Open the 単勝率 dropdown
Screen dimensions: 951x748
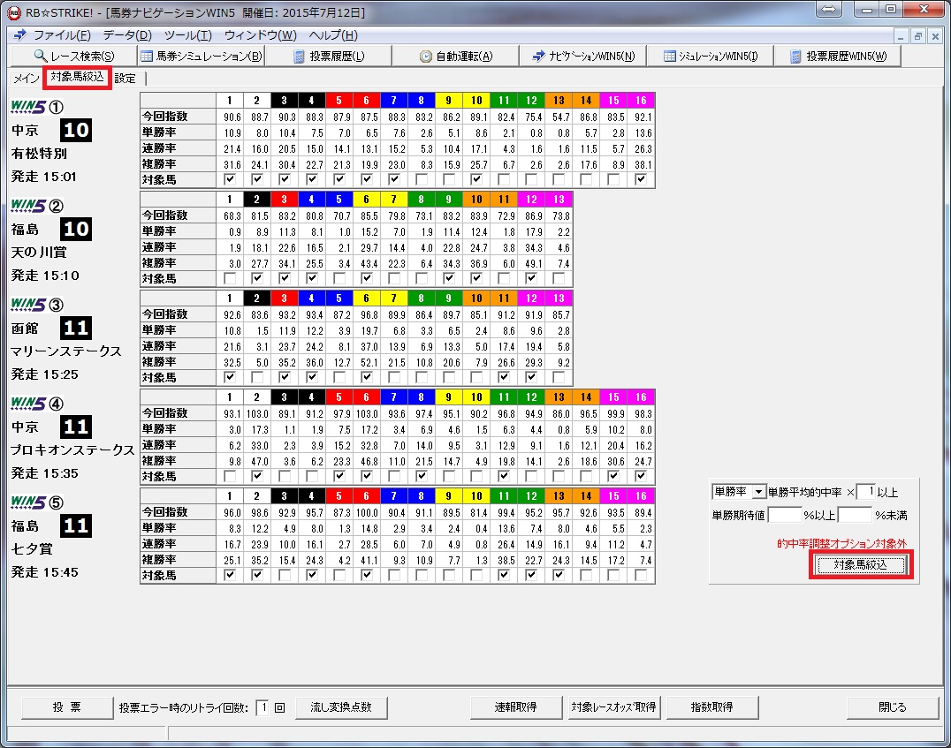point(739,492)
